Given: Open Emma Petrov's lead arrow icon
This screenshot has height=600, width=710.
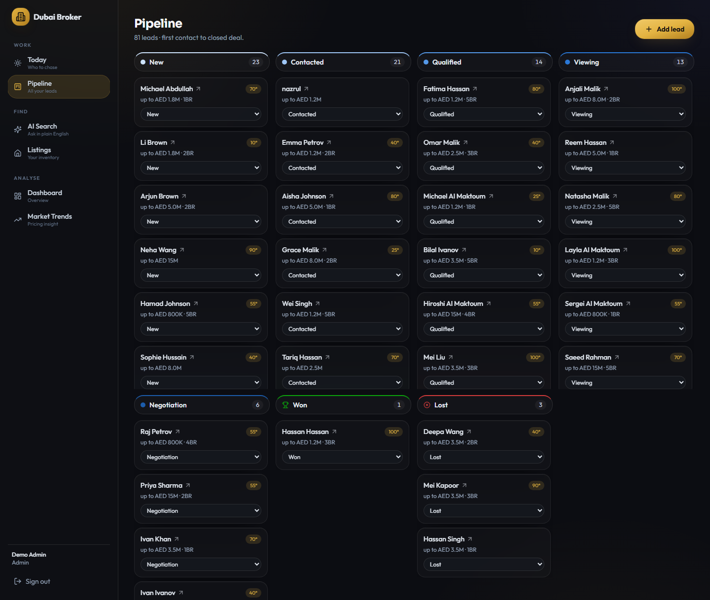Looking at the screenshot, I should point(329,142).
